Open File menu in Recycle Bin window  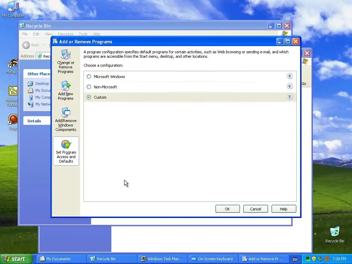pyautogui.click(x=25, y=34)
